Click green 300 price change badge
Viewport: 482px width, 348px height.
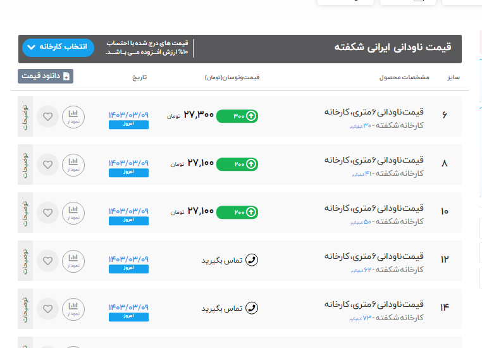click(237, 116)
